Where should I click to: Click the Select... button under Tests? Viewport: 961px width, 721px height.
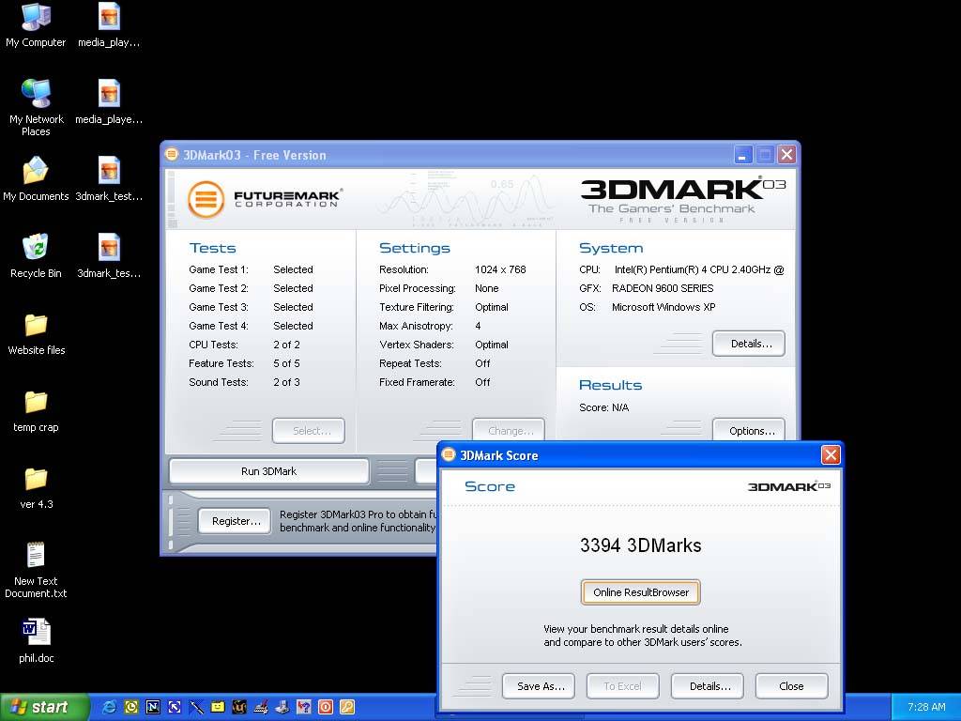(x=308, y=430)
